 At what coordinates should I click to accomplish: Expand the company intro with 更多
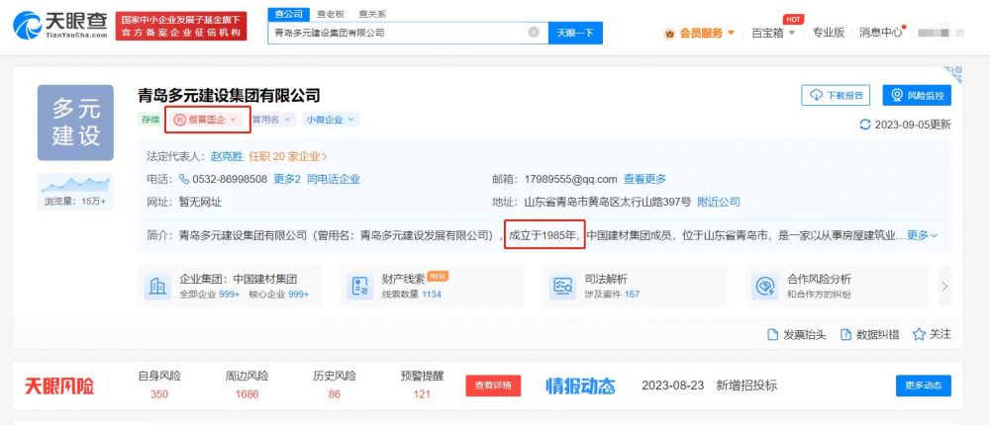pyautogui.click(x=923, y=235)
